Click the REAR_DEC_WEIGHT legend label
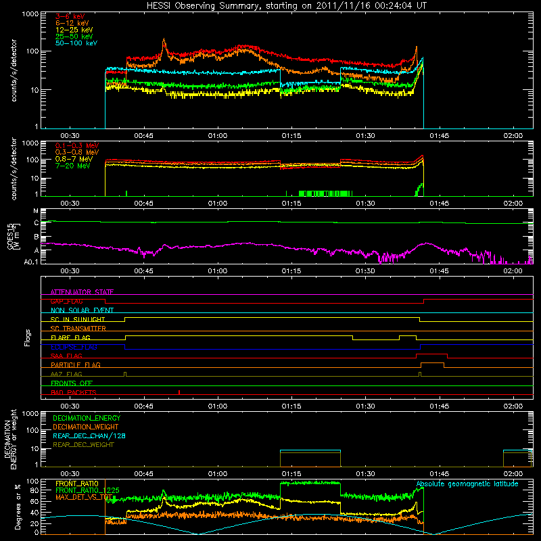 (x=83, y=445)
